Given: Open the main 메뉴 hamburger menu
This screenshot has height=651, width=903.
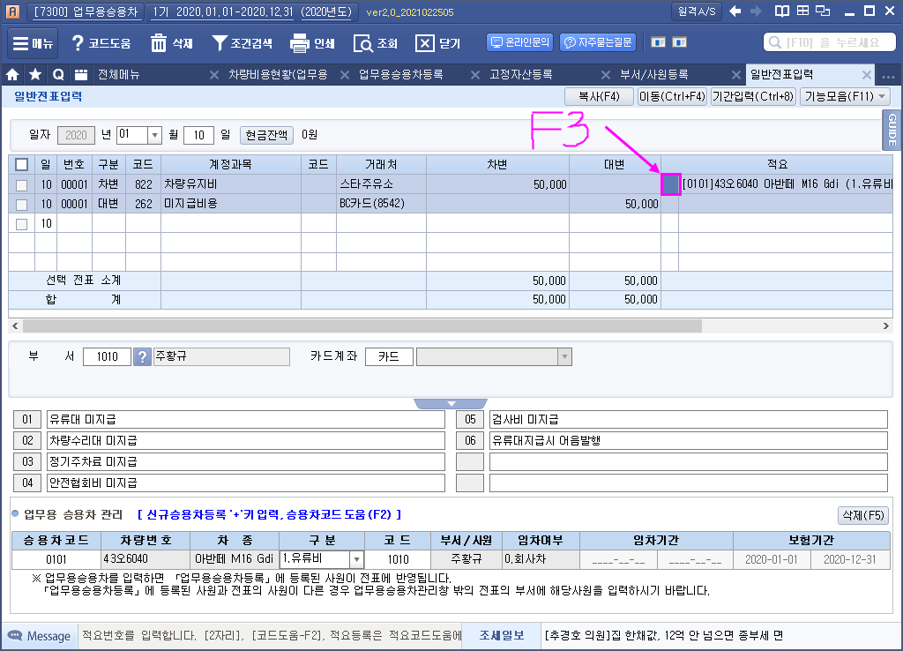Looking at the screenshot, I should pyautogui.click(x=33, y=43).
